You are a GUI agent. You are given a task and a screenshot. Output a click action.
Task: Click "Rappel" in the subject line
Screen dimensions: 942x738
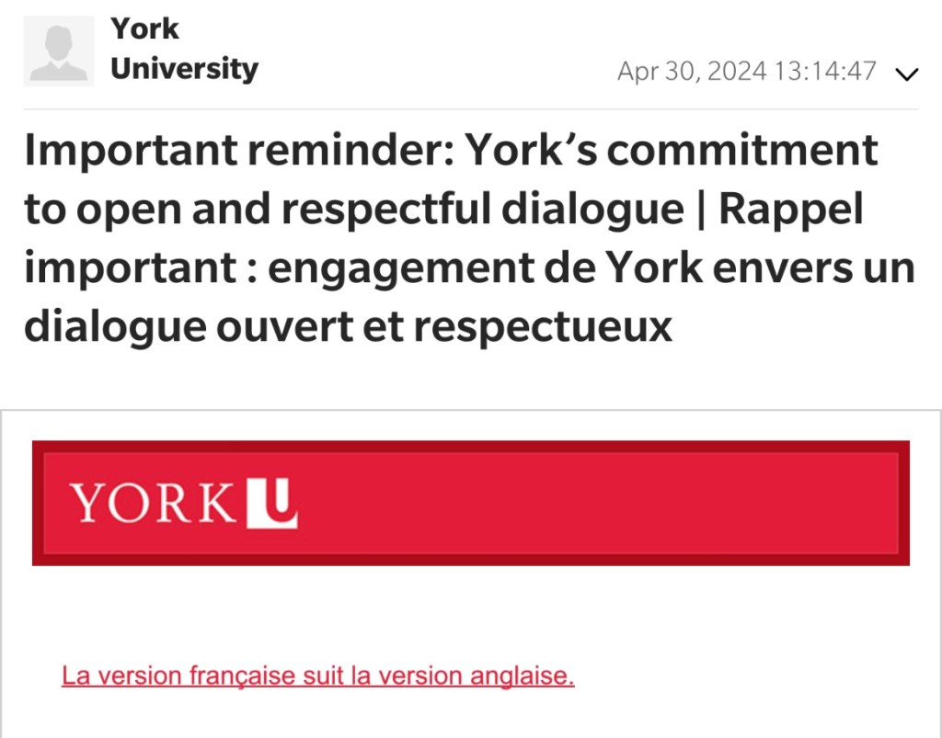point(791,210)
